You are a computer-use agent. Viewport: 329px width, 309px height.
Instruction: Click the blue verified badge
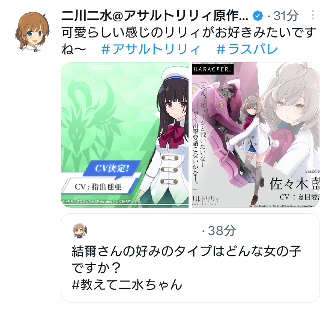(x=258, y=16)
